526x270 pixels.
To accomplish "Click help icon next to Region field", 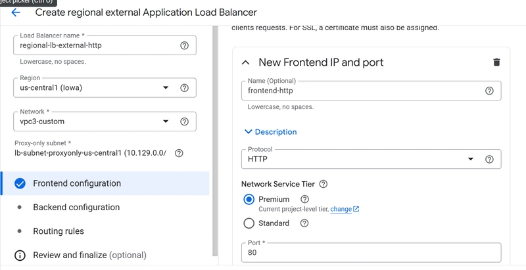I will coord(184,88).
